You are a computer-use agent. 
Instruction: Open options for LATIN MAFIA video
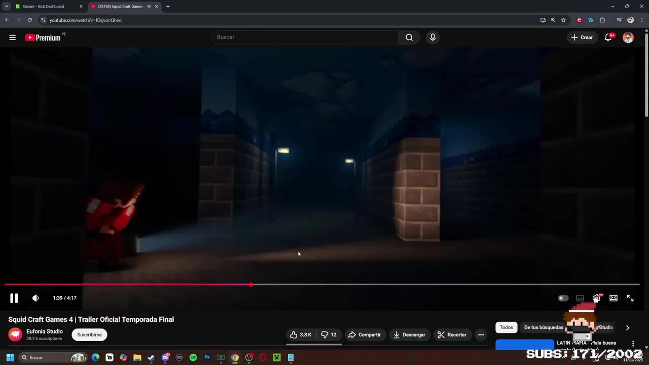(x=633, y=344)
